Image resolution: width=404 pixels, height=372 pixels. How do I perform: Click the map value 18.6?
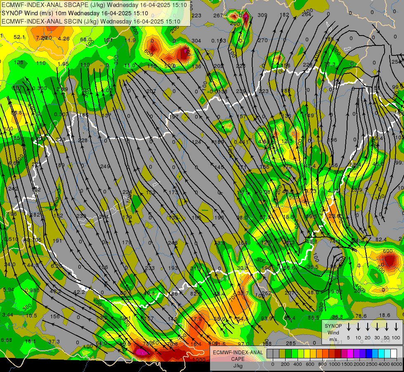point(385,315)
